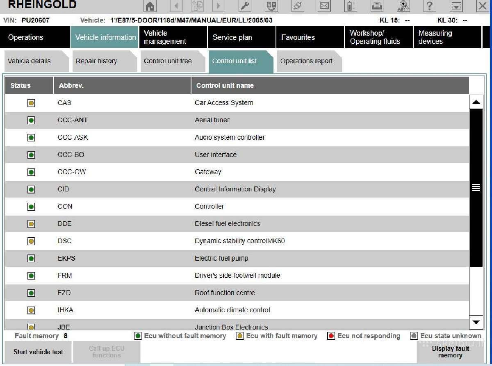Click the EKPS status indicator icon

pos(31,259)
